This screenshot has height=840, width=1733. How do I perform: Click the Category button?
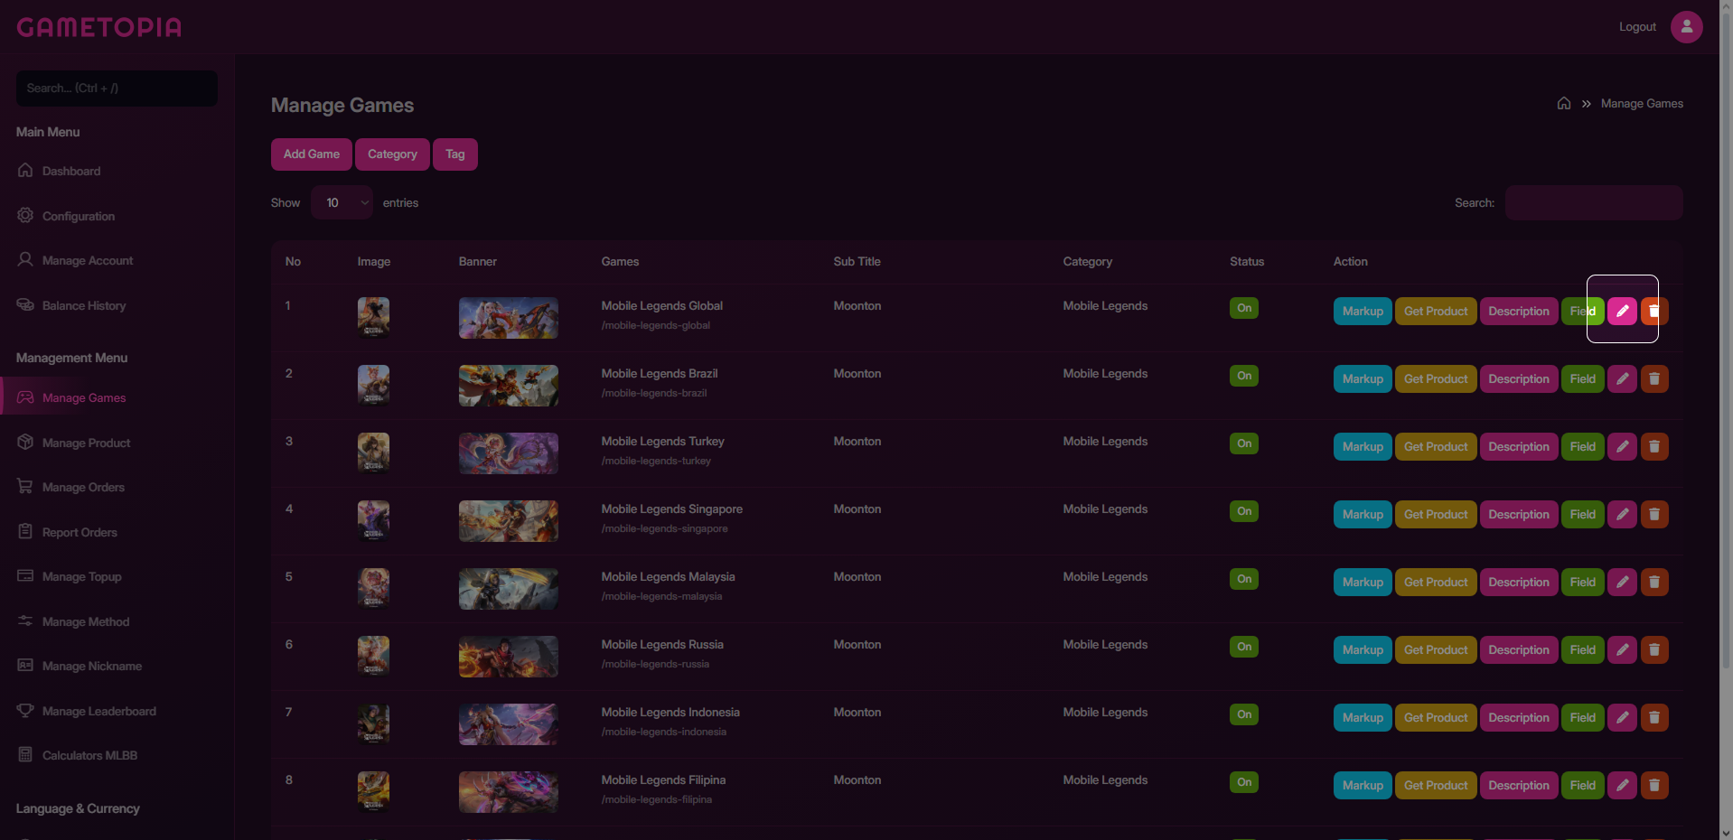point(392,154)
